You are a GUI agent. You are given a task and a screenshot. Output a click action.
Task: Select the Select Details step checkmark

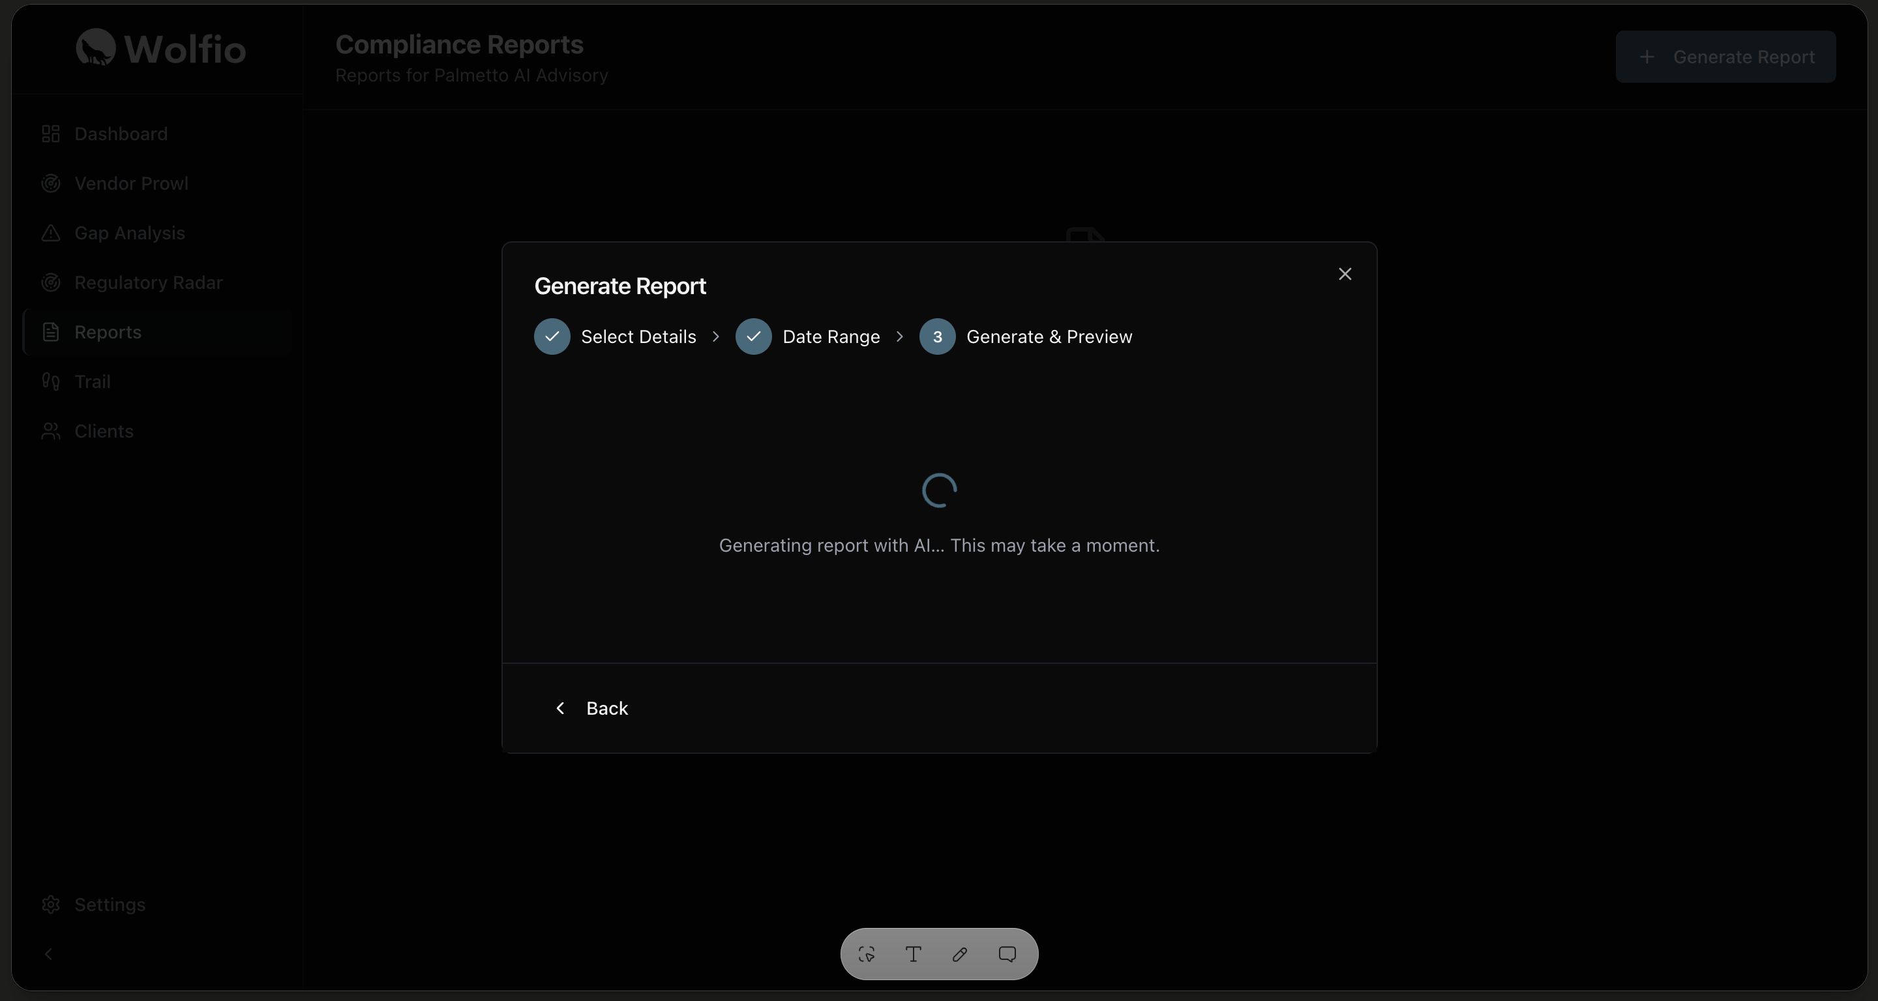pos(552,337)
